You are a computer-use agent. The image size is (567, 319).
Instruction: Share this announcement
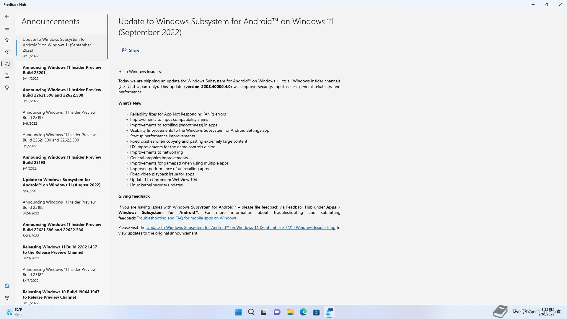coord(131,50)
